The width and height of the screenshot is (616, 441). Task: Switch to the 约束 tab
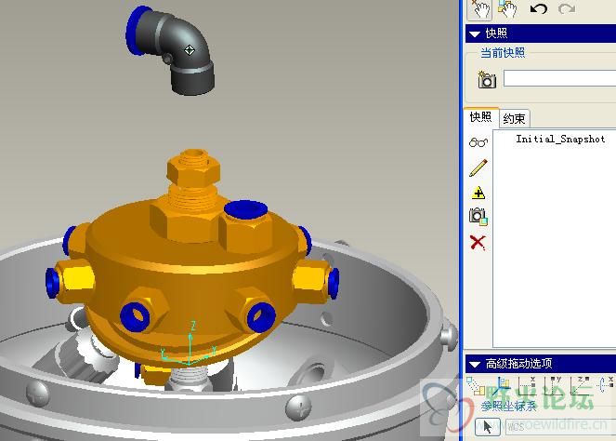(x=514, y=118)
